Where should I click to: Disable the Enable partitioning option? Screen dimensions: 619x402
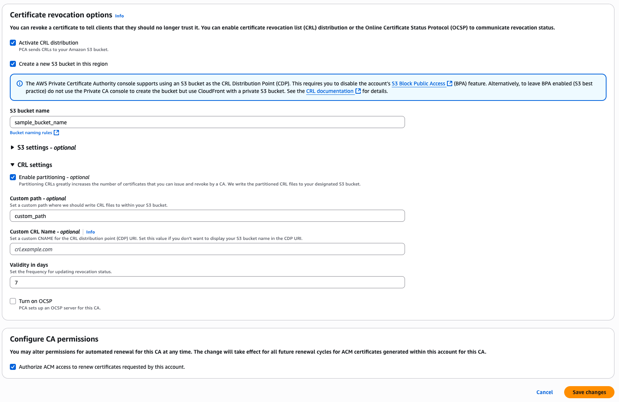[x=12, y=177]
